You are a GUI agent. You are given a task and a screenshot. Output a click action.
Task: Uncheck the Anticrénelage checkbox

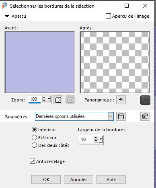pos(32,161)
